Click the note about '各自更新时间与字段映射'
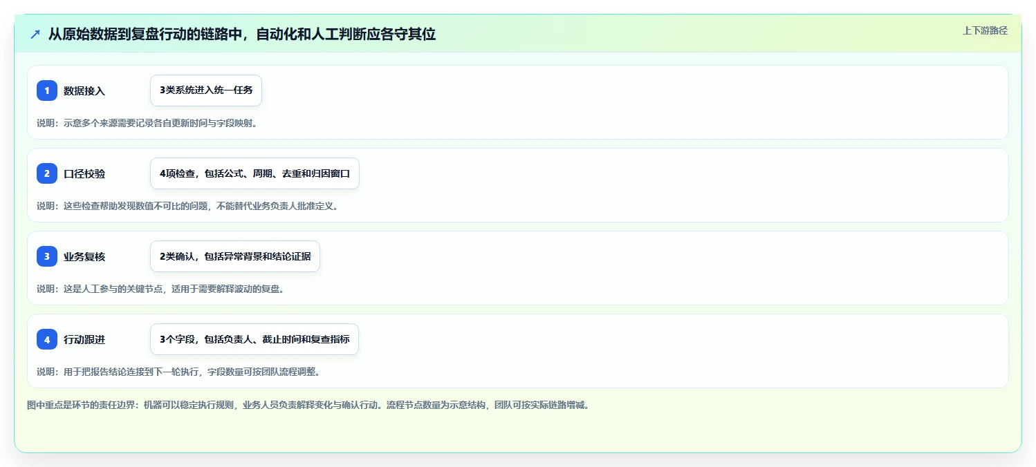Screen dimensions: 1036x467 click(147, 123)
